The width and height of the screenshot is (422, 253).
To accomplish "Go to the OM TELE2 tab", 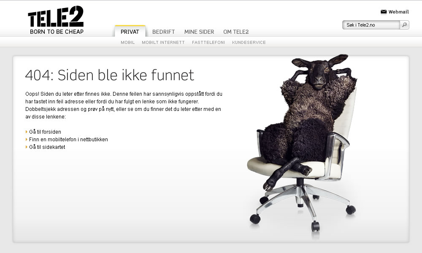I will point(236,32).
